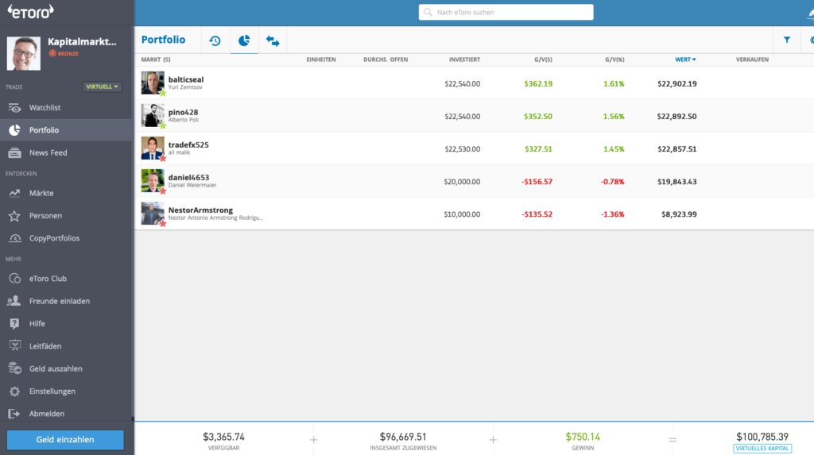Open the balticseal trader avatar
This screenshot has height=455, width=814.
[153, 83]
